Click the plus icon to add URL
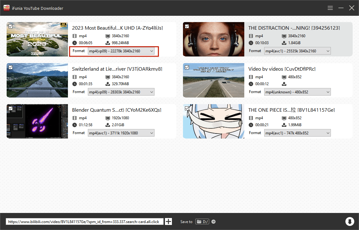359x230 pixels. click(x=168, y=221)
